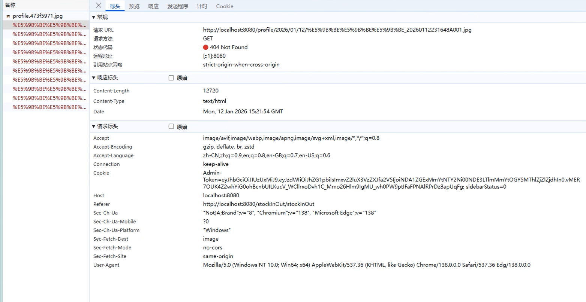Click the Accept-Language header name
The width and height of the screenshot is (586, 302).
[113, 155]
